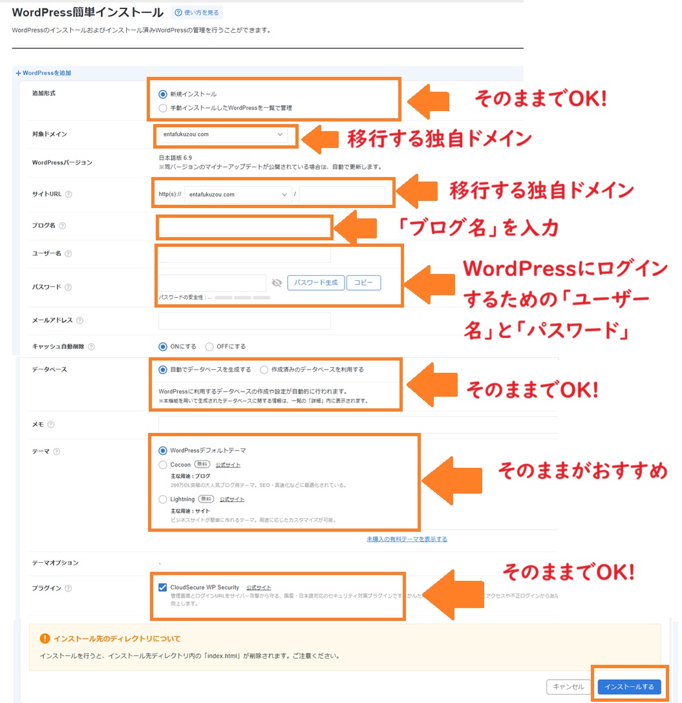Click the インストールする button
This screenshot has height=703, width=682.
[630, 687]
